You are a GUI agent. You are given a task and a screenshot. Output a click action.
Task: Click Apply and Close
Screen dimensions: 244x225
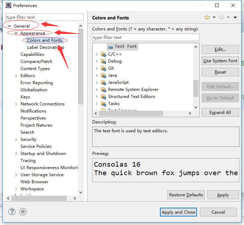pyautogui.click(x=178, y=212)
